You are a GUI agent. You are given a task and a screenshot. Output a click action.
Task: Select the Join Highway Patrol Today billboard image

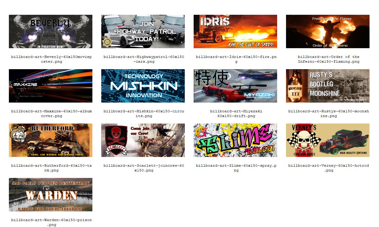pos(143,31)
